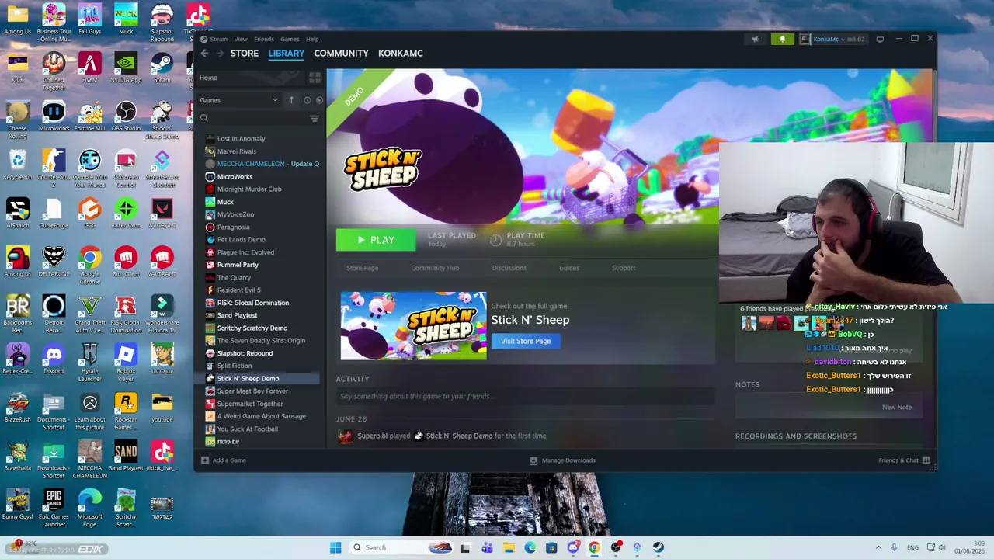Screen dimensions: 994x559
Task: Open the Community Hub link
Action: tap(435, 268)
